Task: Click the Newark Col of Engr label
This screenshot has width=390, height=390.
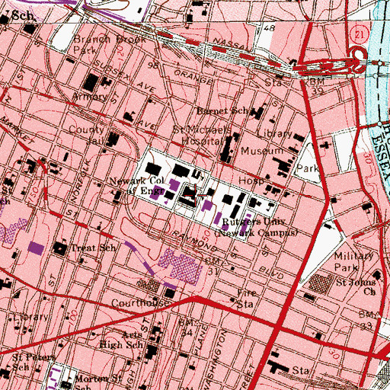Action: pyautogui.click(x=137, y=186)
